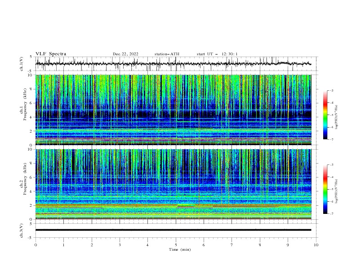
Task: Click the time axis tick label "0"
Action: pos(36,245)
